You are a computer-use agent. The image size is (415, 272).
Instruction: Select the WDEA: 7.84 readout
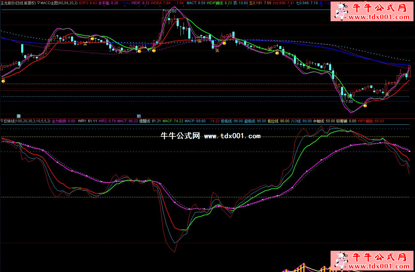click(x=161, y=3)
